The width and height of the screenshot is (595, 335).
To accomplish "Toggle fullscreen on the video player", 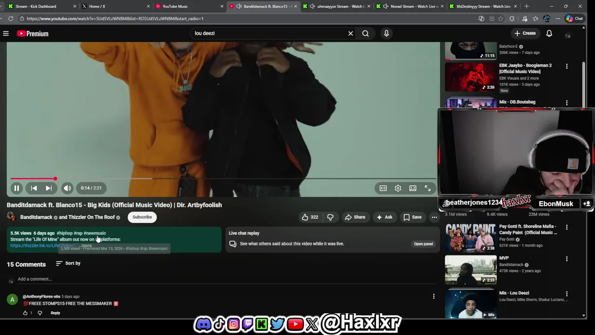I will pyautogui.click(x=428, y=188).
